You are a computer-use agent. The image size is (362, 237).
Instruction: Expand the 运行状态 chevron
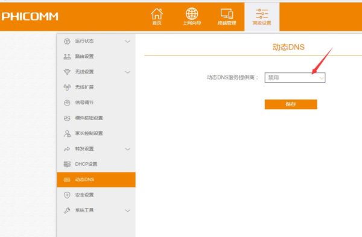(x=128, y=42)
